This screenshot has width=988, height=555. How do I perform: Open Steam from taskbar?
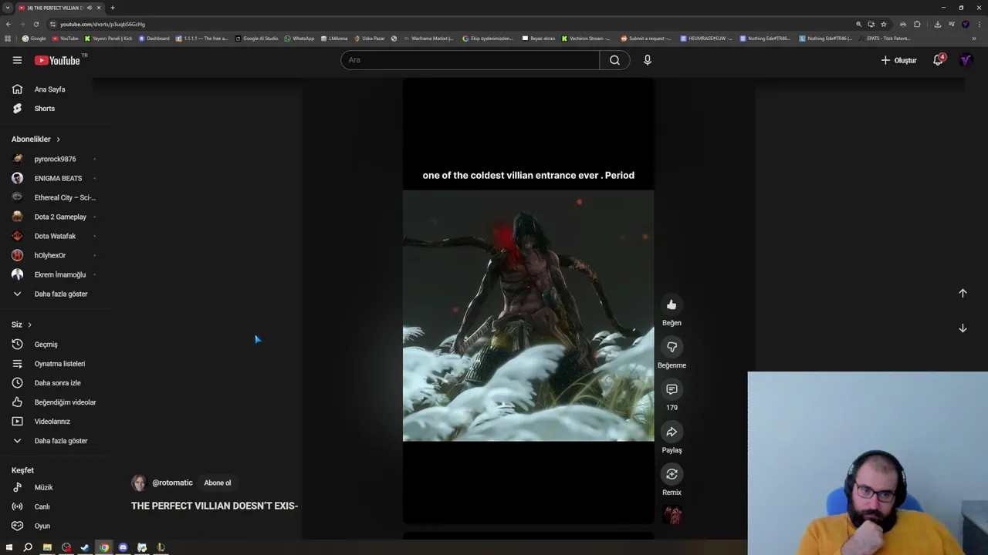pos(85,547)
